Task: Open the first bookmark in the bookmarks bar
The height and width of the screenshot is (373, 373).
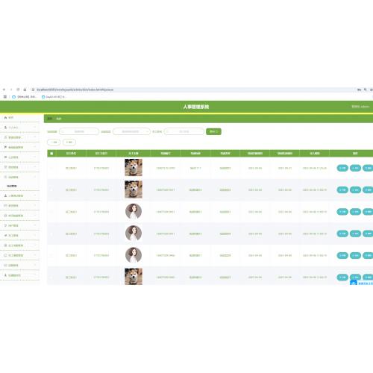Action: (25, 96)
